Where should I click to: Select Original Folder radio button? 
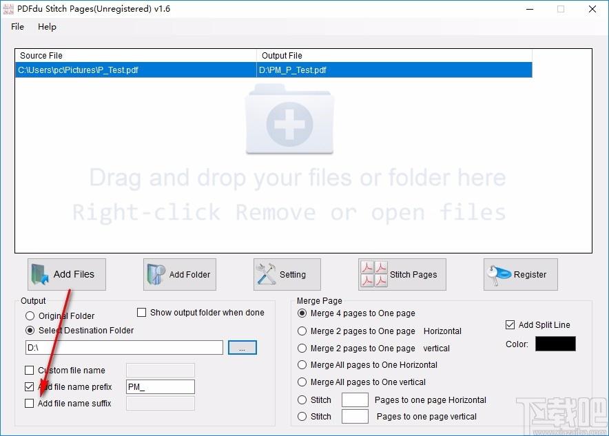coord(30,315)
